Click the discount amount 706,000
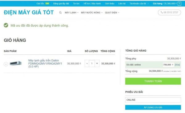Screen dimensions: 185x113 pos(168,65)
